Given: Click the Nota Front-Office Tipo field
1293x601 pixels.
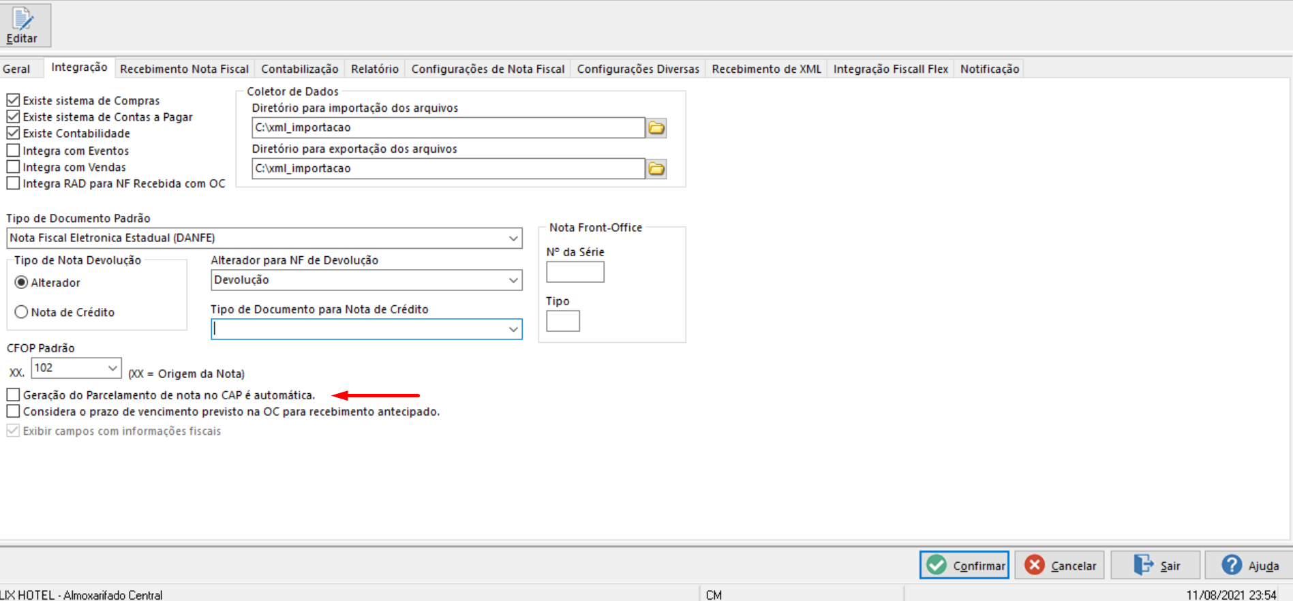Looking at the screenshot, I should [x=562, y=321].
